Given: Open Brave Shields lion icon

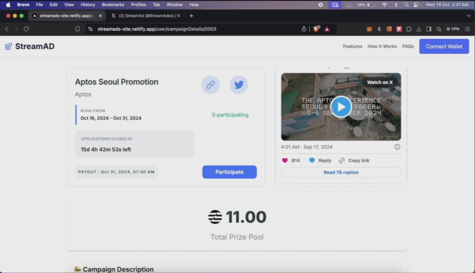Looking at the screenshot, I should pyautogui.click(x=316, y=29).
